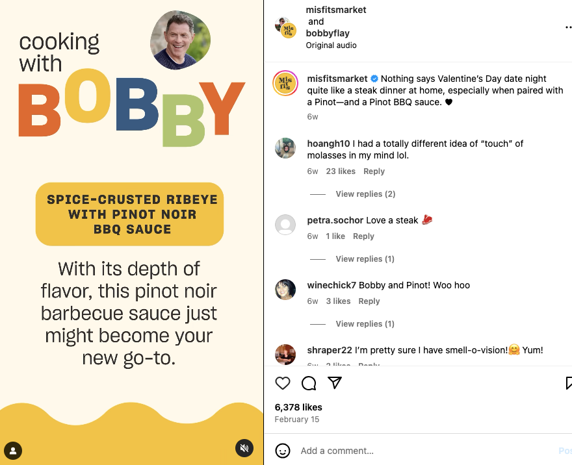Open the emoji picker smiley icon

pyautogui.click(x=283, y=451)
